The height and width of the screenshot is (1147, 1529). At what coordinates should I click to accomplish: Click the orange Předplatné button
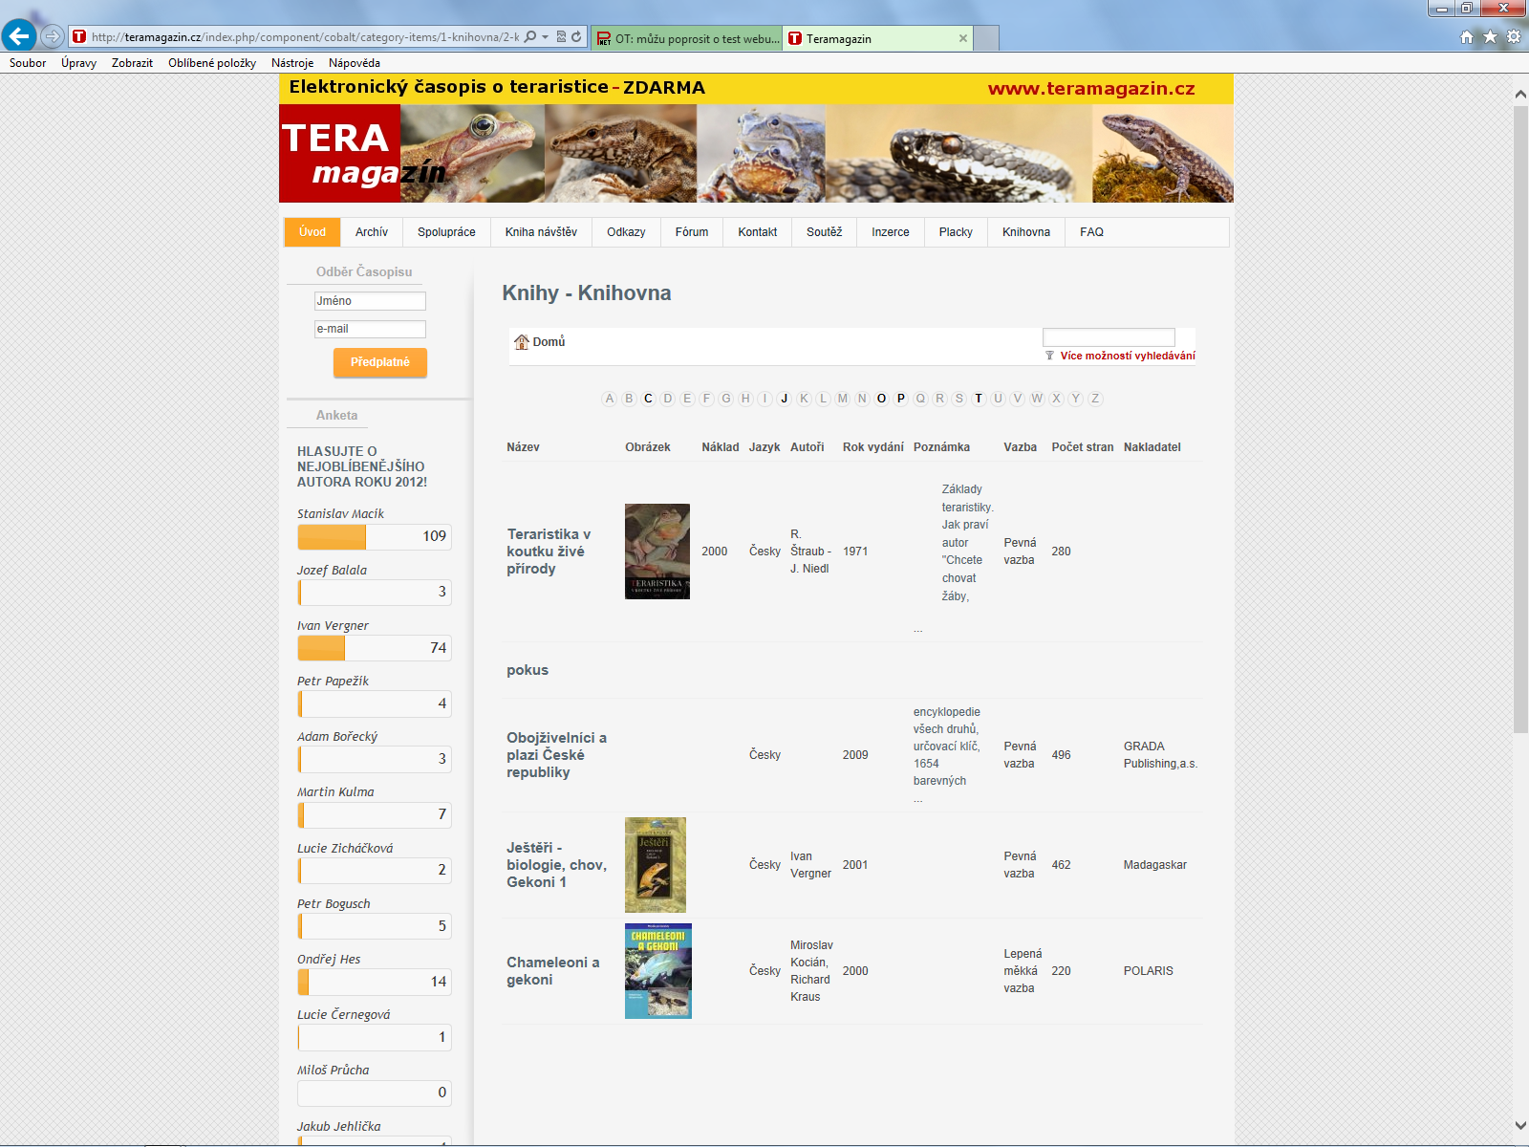coord(380,362)
